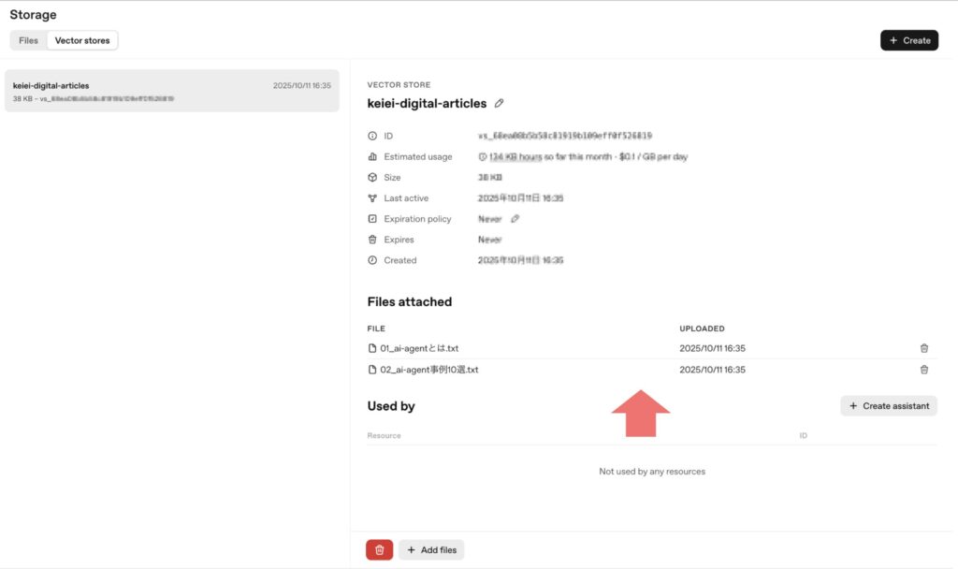This screenshot has height=569, width=958.
Task: Click the ID row icon
Action: pyautogui.click(x=372, y=137)
